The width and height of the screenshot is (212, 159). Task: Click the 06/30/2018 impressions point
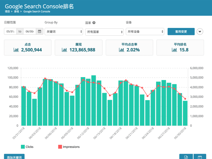185,99
